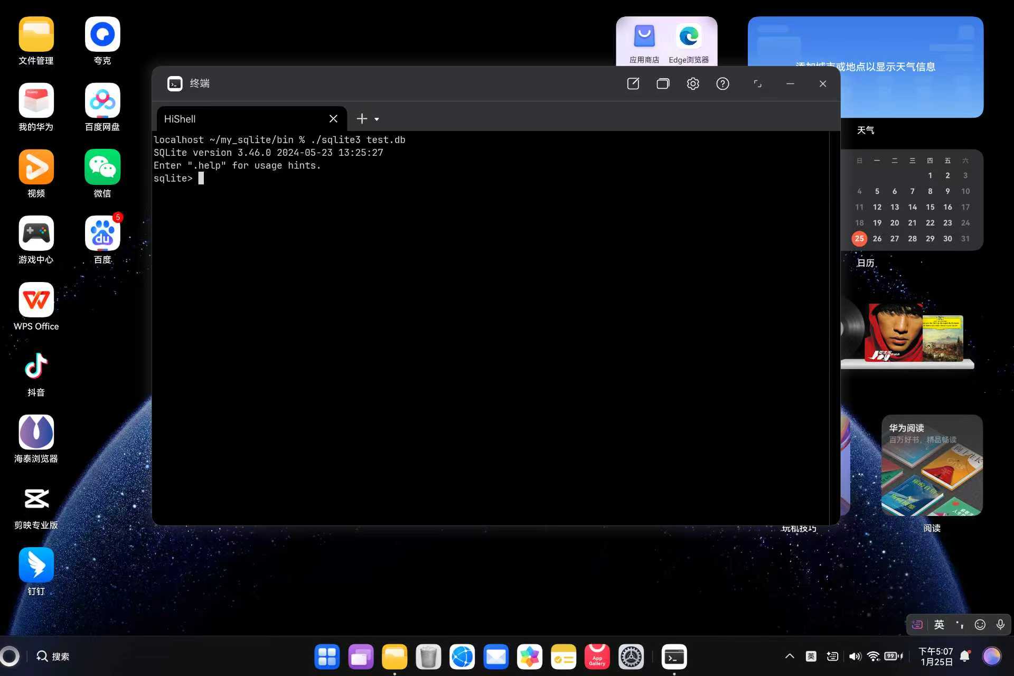Select date 27 in calendar widget
Screen dimensions: 1014x676
click(895, 239)
